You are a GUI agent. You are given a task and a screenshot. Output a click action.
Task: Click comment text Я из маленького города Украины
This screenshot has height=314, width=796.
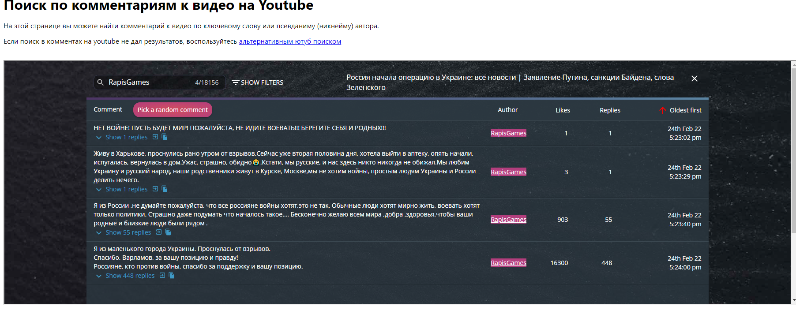tap(198, 258)
